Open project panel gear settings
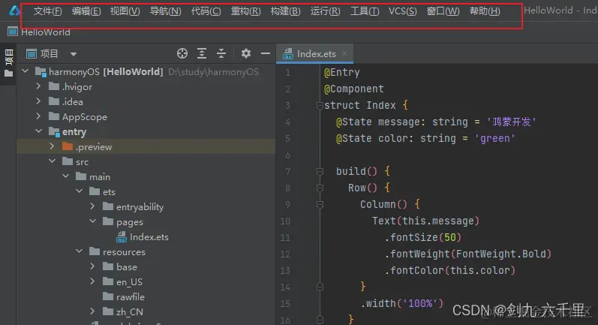 (246, 53)
